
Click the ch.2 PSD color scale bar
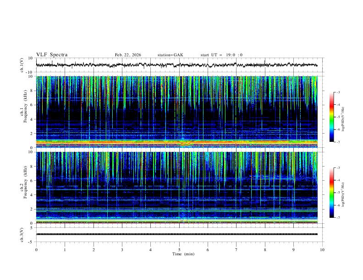331,193
